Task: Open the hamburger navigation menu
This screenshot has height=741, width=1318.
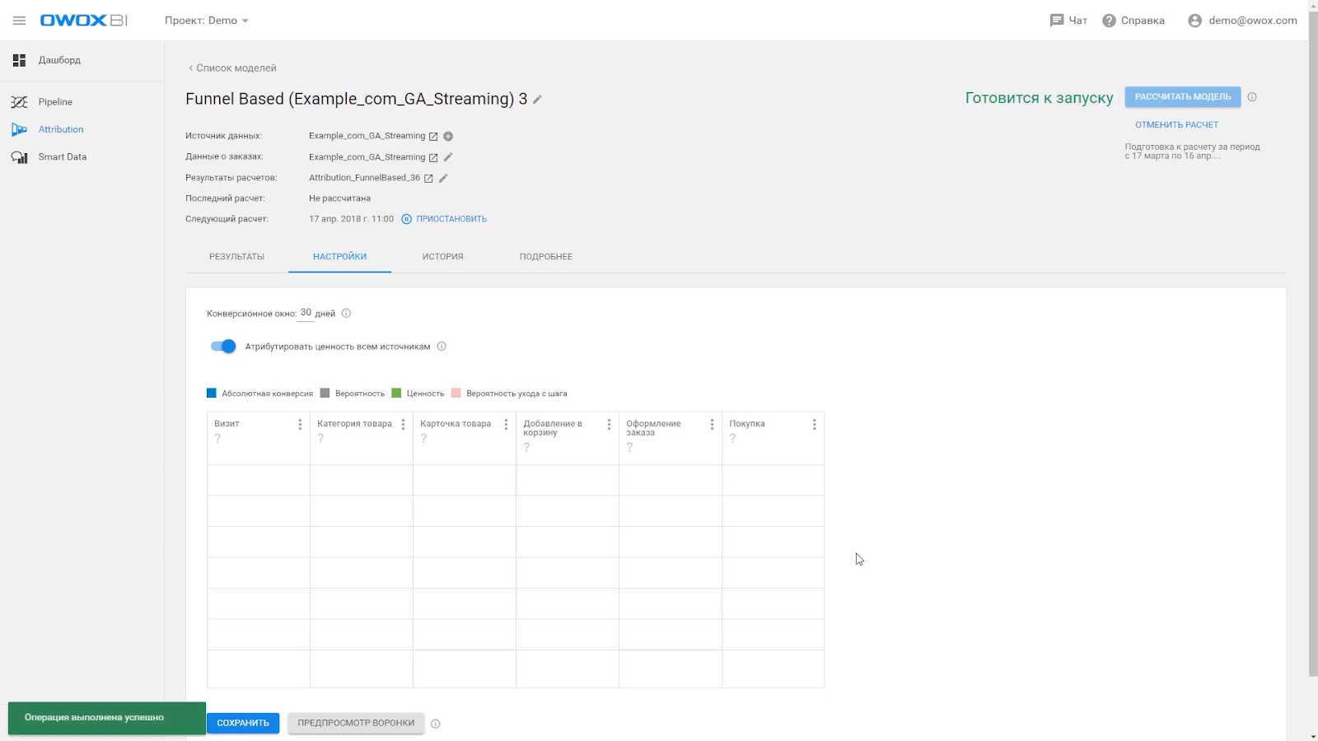Action: click(x=19, y=21)
